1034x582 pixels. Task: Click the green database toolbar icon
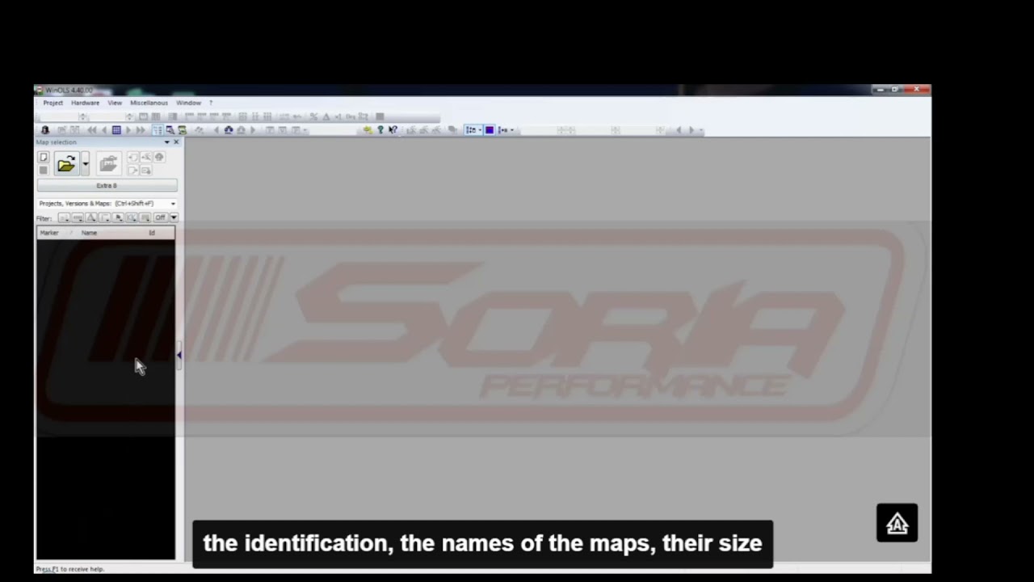coord(183,130)
